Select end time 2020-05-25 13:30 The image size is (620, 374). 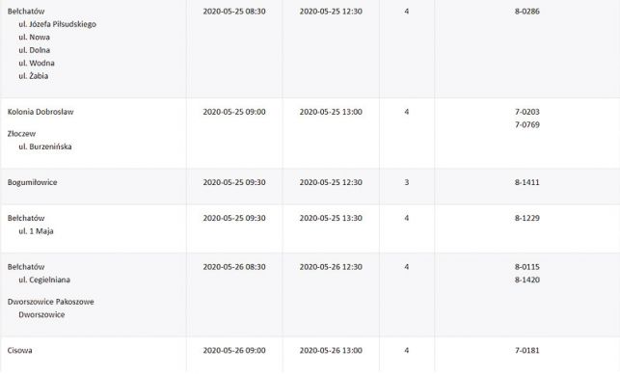(331, 218)
